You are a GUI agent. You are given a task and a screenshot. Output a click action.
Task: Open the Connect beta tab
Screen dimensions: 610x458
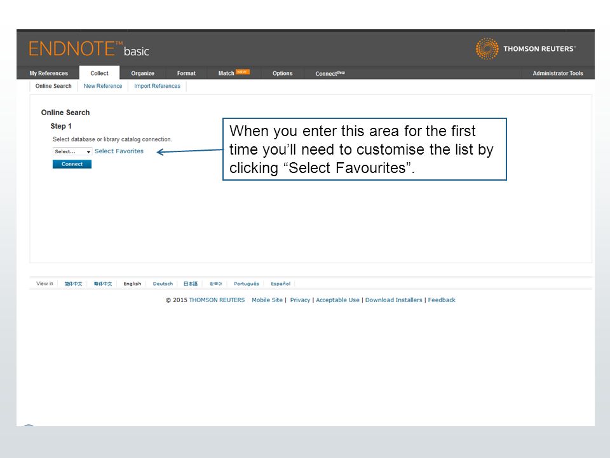click(330, 73)
